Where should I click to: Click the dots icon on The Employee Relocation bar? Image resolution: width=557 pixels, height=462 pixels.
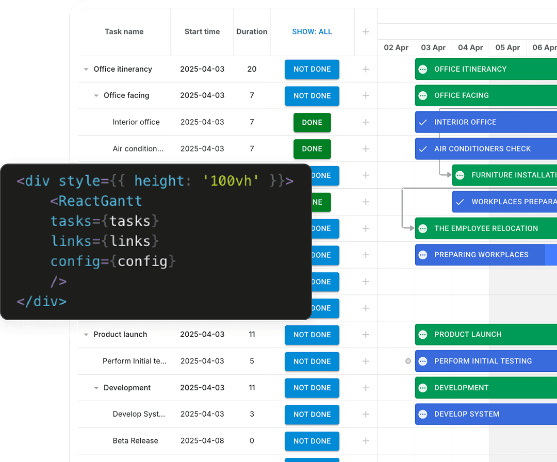(x=423, y=228)
